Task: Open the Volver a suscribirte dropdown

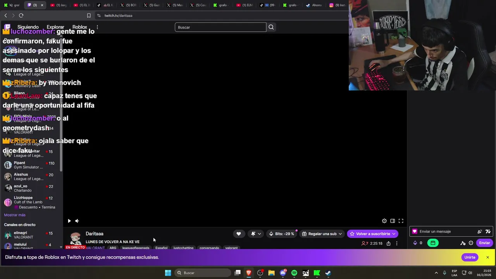Action: pos(373,234)
